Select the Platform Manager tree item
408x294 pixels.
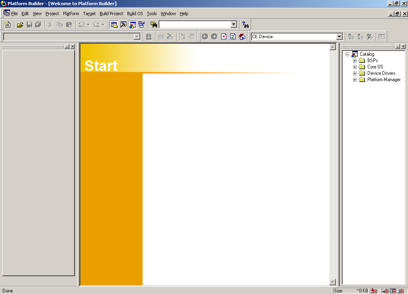tap(384, 80)
